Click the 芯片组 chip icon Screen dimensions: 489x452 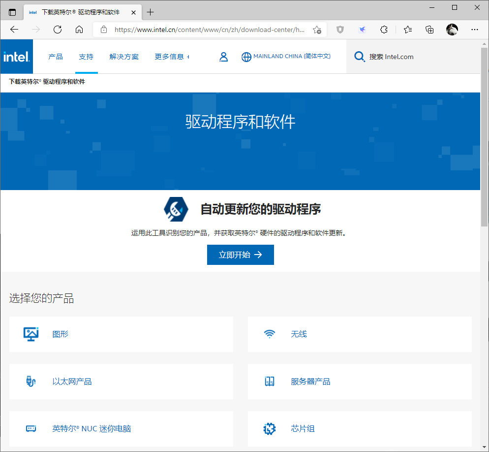coord(270,428)
